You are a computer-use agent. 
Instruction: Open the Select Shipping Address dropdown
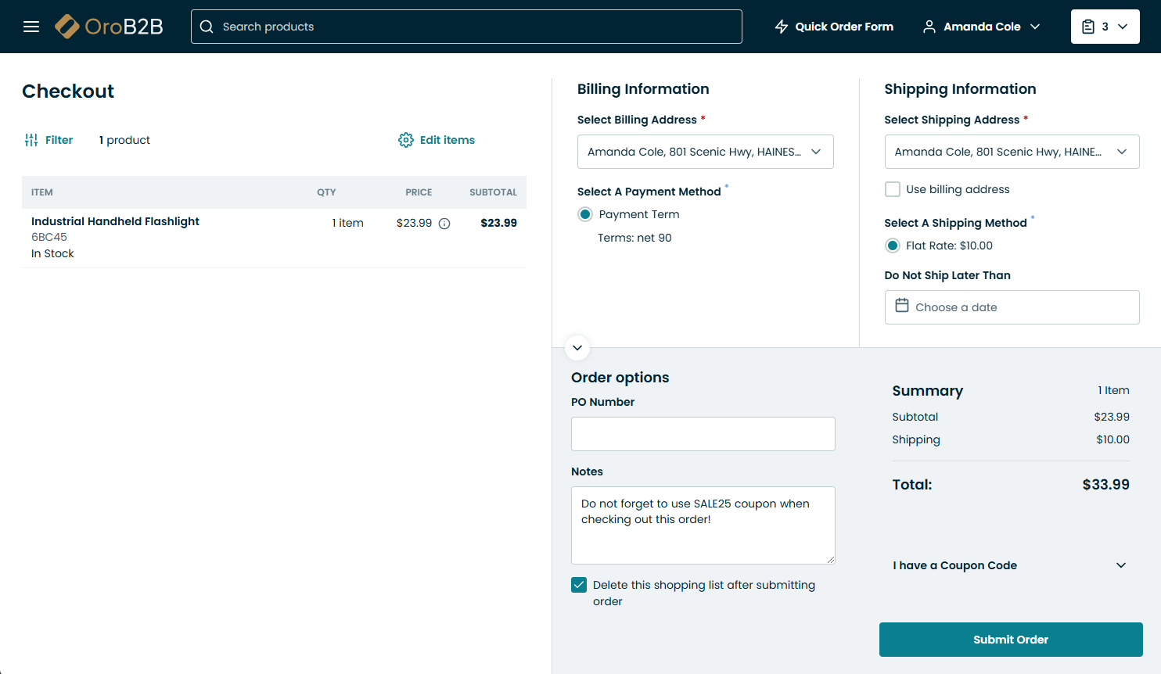click(1011, 152)
